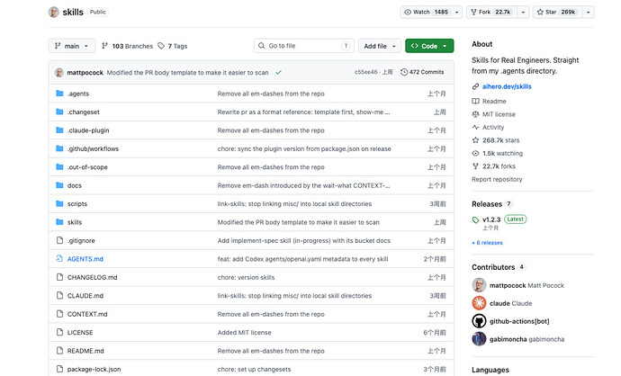Star the repository with Star 269k button

[x=558, y=13]
